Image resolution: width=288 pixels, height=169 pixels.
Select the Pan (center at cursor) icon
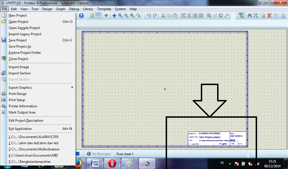114,15
